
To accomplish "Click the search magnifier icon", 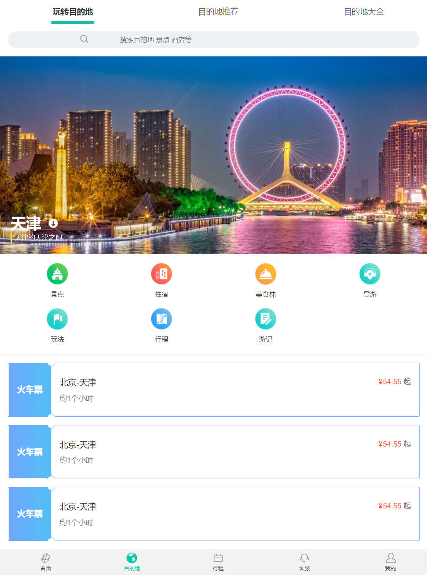I will point(84,39).
